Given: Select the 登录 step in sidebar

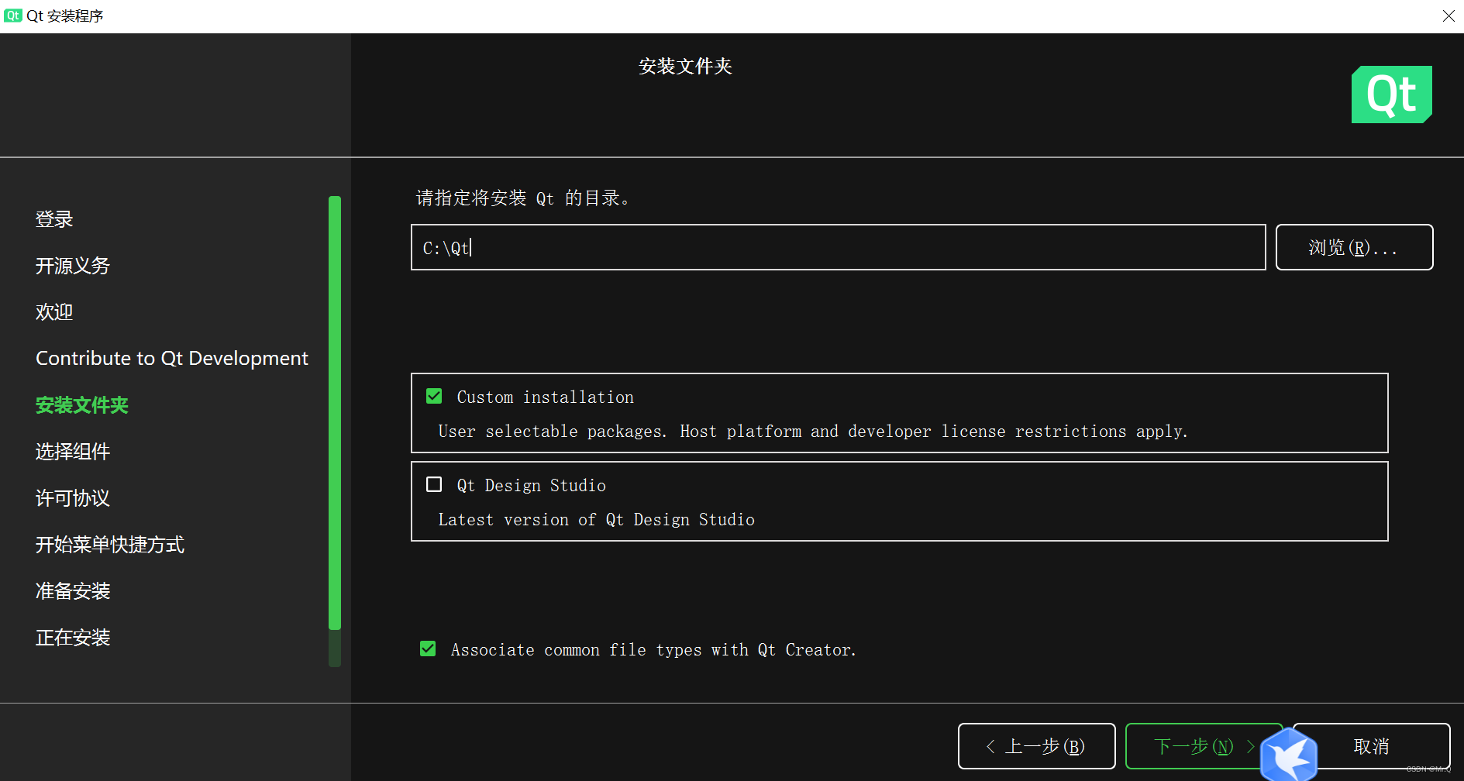Looking at the screenshot, I should (x=54, y=219).
